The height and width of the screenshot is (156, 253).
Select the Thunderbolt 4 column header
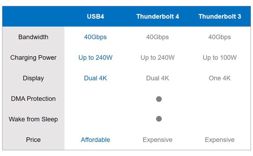click(x=158, y=17)
